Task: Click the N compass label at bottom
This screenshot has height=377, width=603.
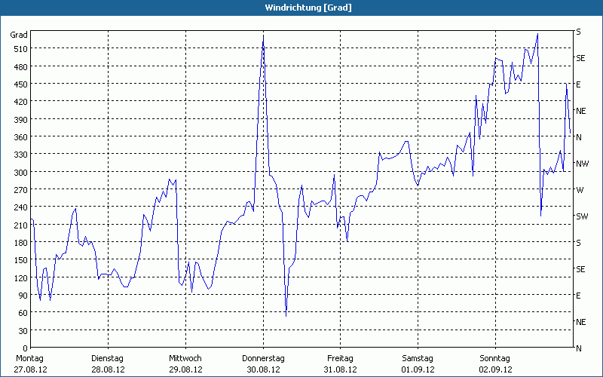Action: pos(579,348)
